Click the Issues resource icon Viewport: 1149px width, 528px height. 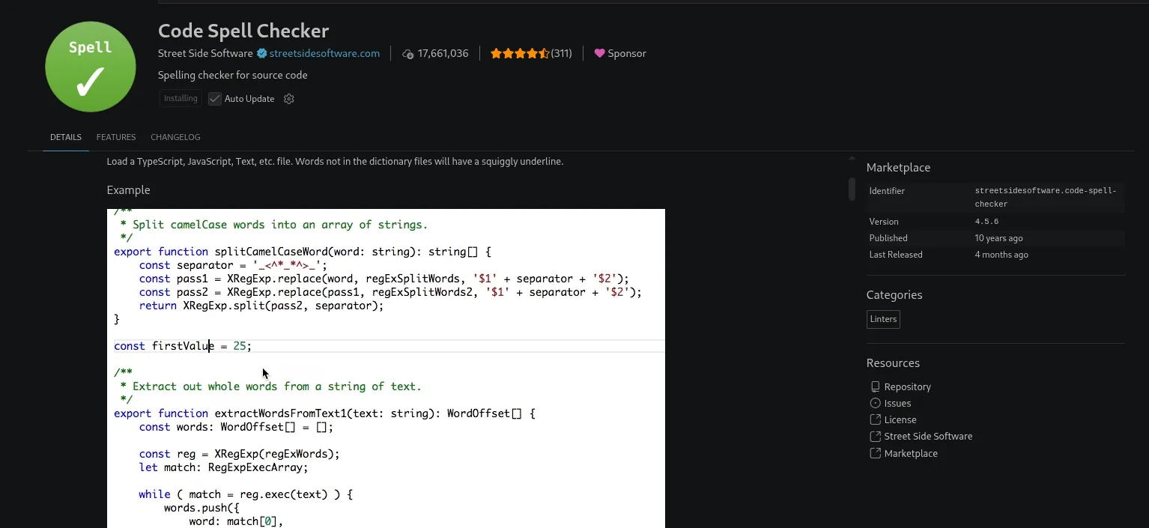[875, 403]
